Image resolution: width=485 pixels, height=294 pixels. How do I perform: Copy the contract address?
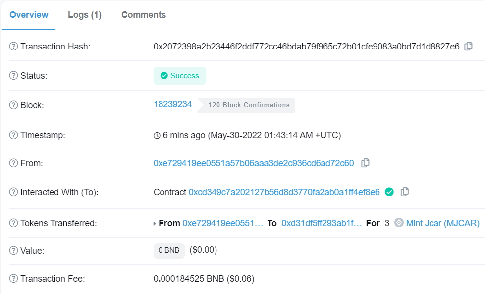pyautogui.click(x=404, y=192)
